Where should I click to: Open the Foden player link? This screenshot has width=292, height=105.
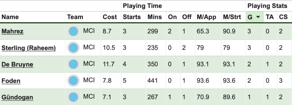coord(11,81)
